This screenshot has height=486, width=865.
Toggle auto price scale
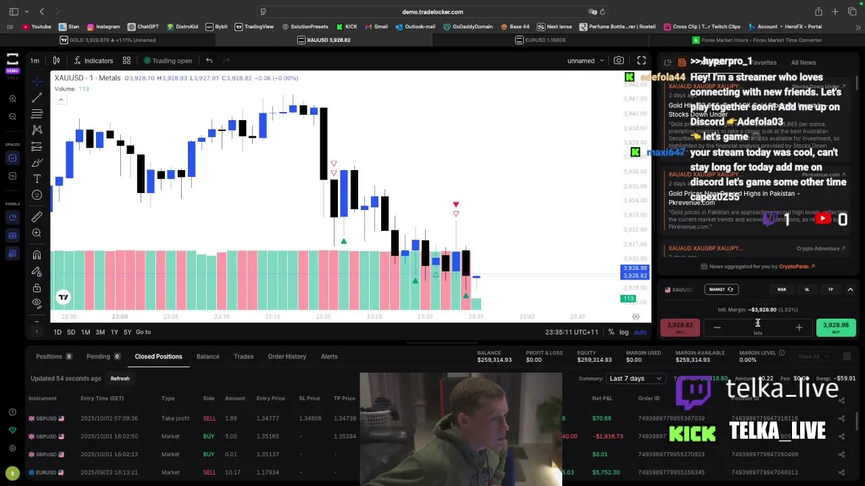(640, 332)
